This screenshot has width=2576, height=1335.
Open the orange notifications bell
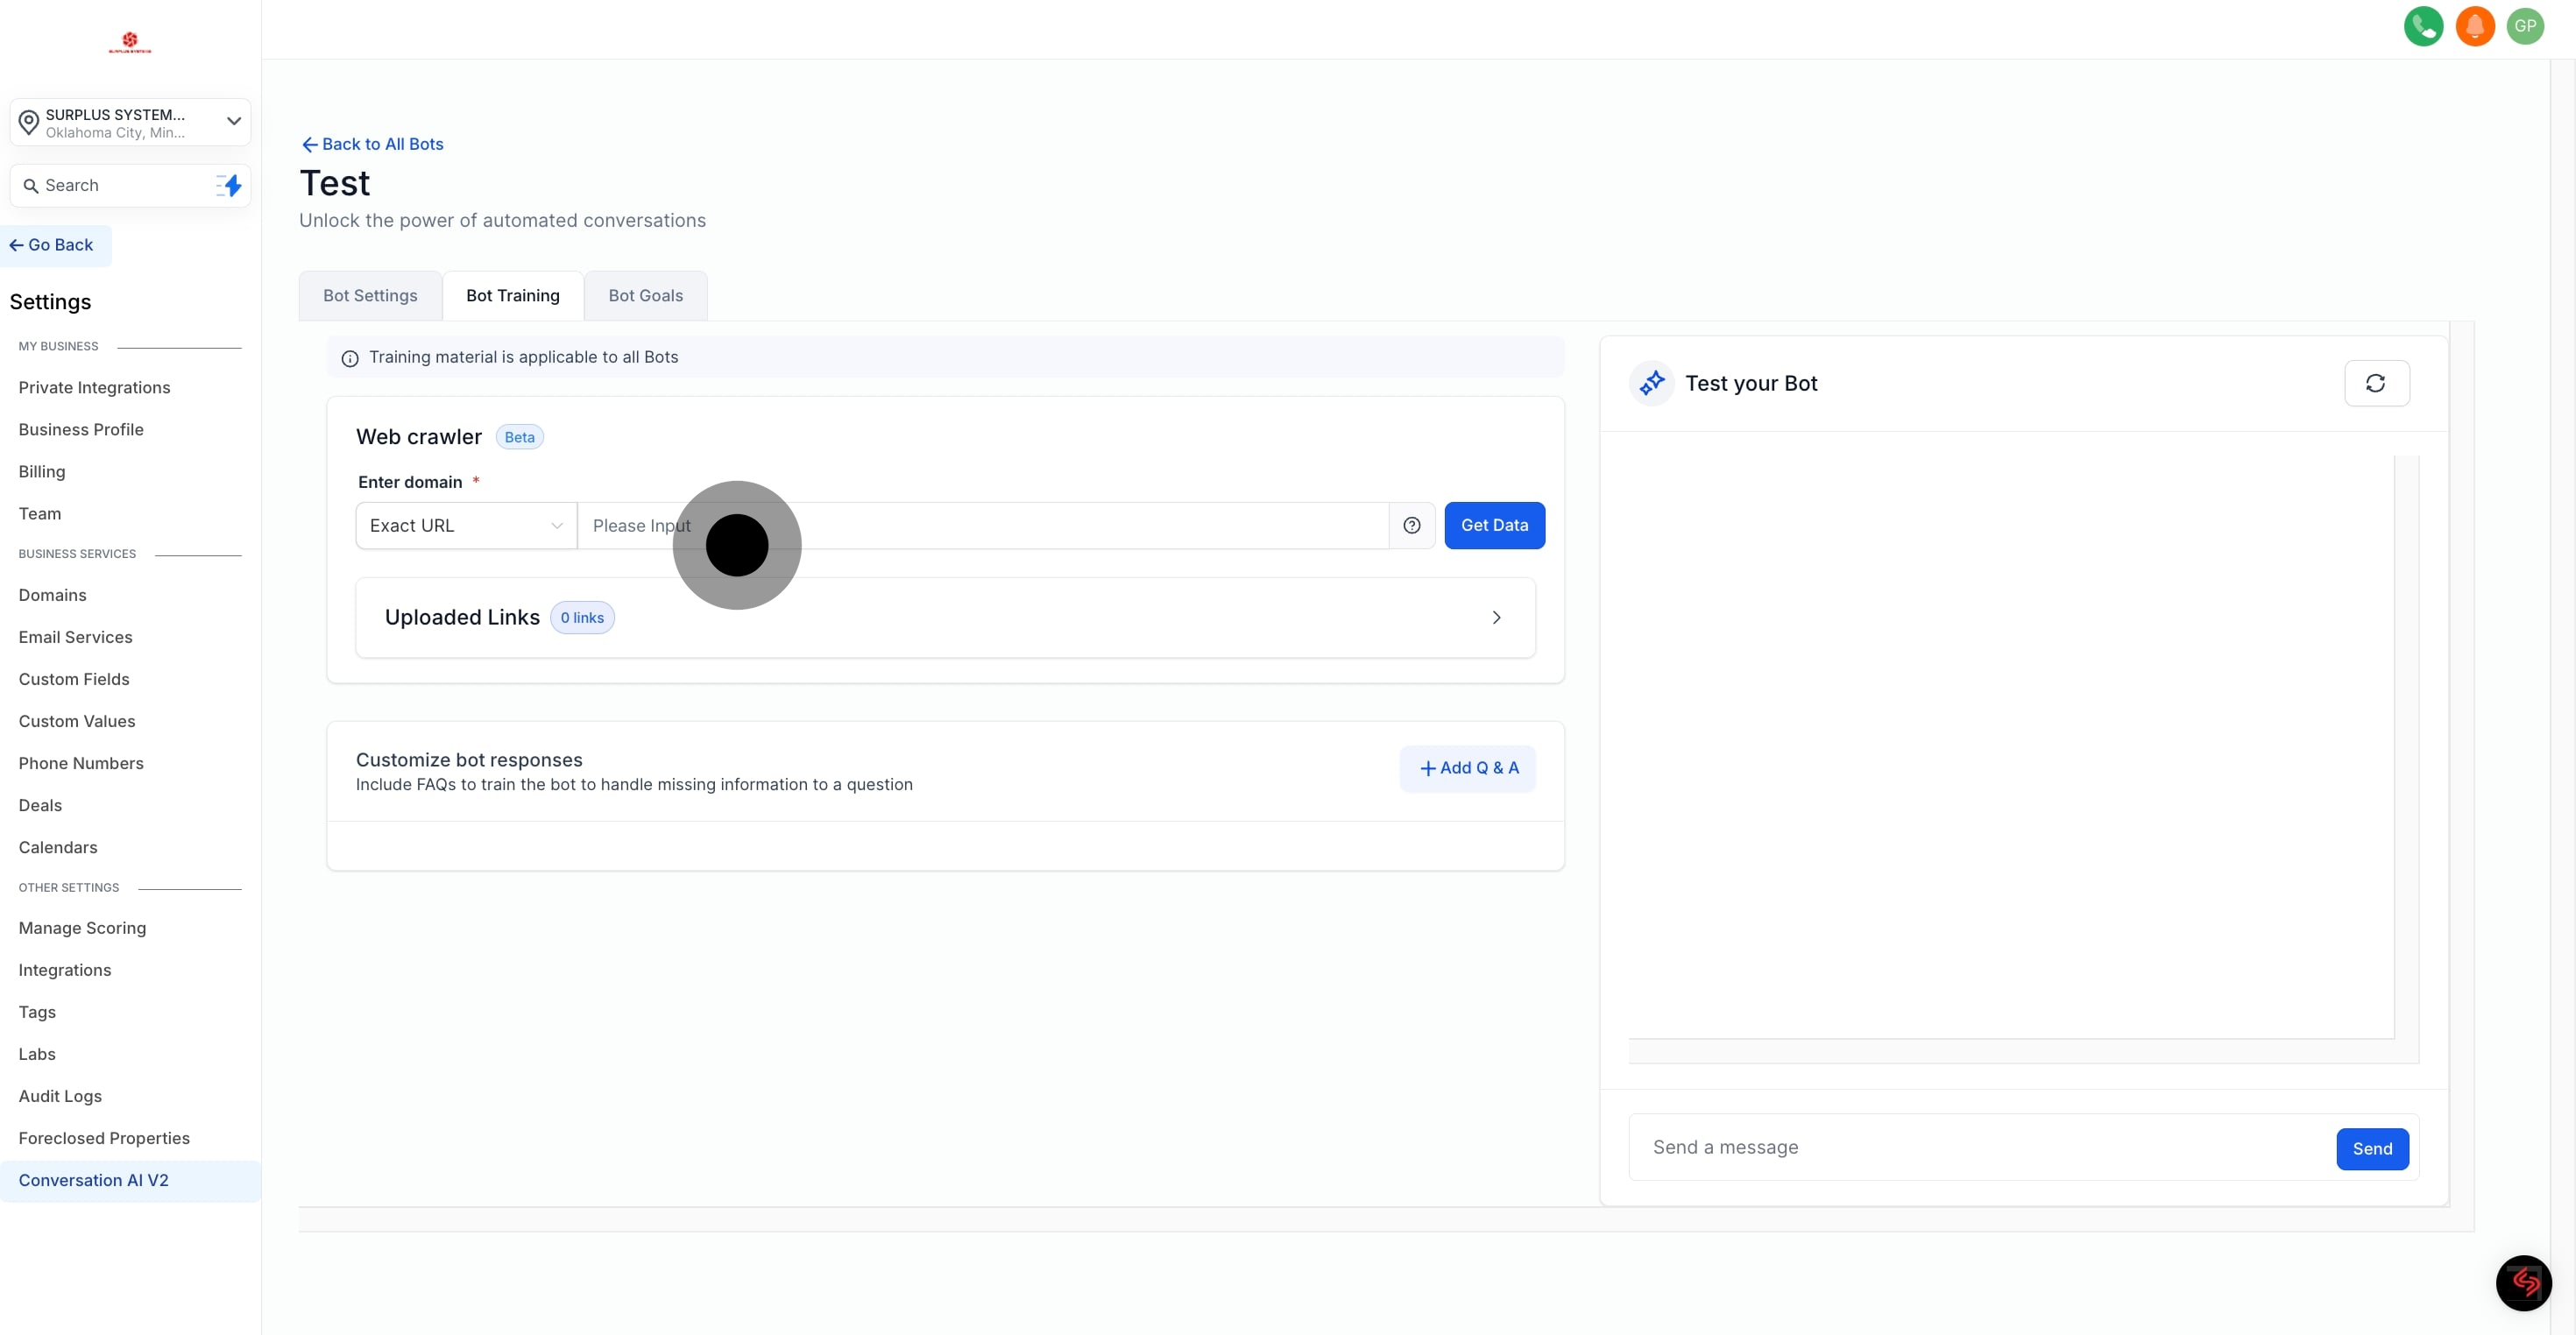point(2474,26)
